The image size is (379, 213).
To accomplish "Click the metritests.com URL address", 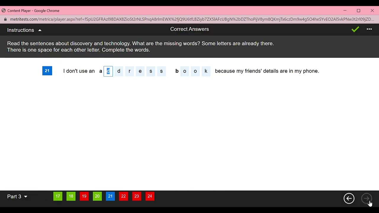I will pos(192,19).
